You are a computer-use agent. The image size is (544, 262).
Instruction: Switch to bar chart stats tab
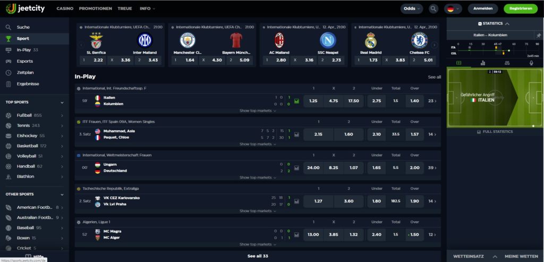pos(482,63)
